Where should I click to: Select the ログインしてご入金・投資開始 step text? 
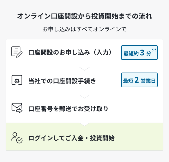71,138
